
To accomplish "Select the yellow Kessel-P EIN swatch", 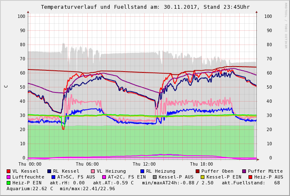I will (202, 177).
